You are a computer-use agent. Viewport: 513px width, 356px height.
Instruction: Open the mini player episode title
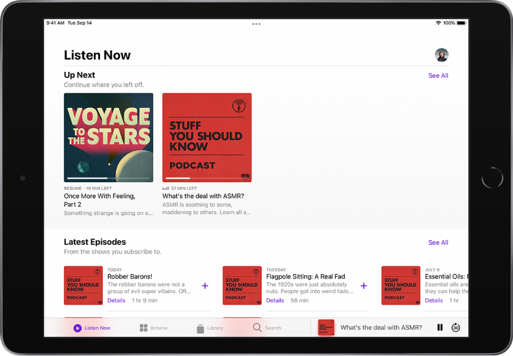[x=383, y=327]
